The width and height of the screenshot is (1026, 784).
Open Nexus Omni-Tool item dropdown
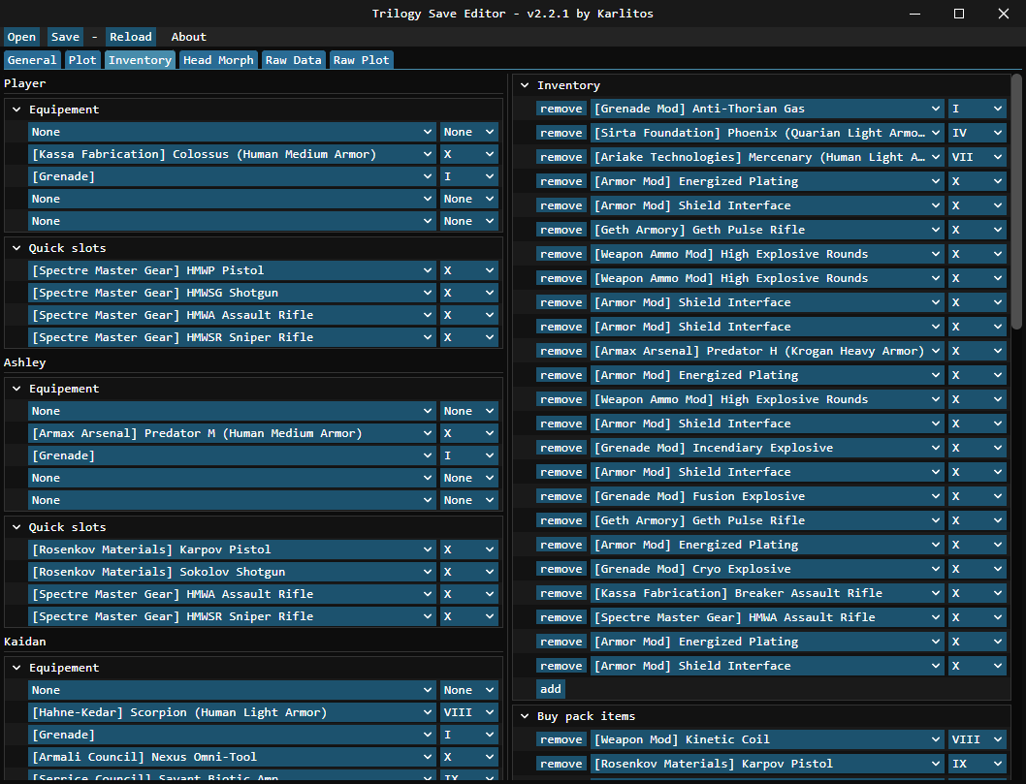pos(232,757)
